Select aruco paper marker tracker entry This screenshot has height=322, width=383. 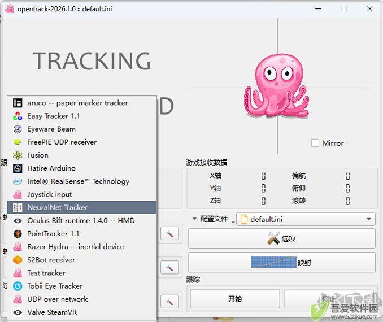pyautogui.click(x=82, y=103)
